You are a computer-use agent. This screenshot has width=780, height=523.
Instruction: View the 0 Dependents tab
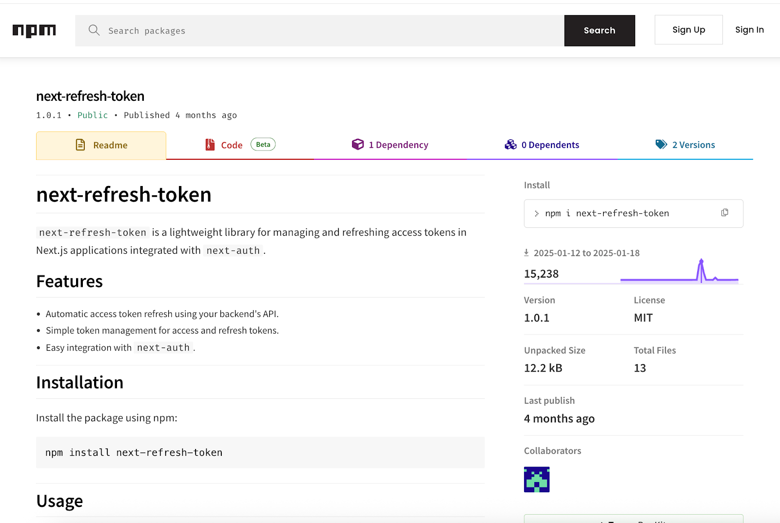pyautogui.click(x=542, y=145)
